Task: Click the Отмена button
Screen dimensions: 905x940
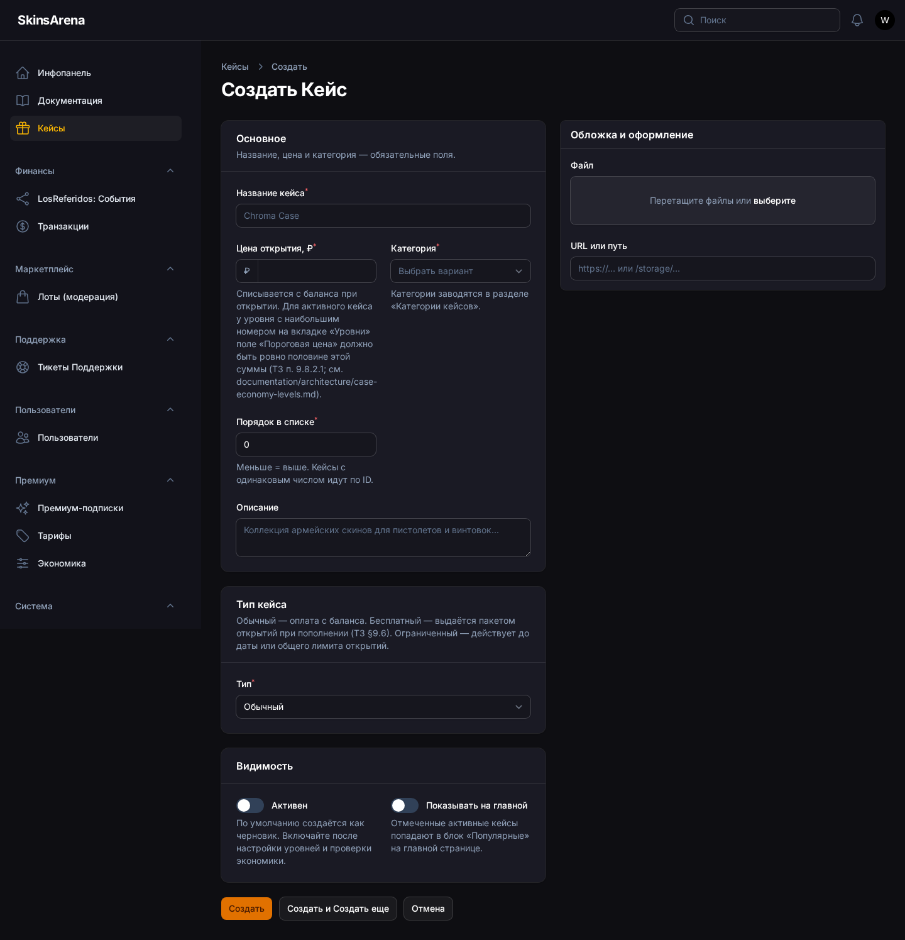Action: click(428, 909)
